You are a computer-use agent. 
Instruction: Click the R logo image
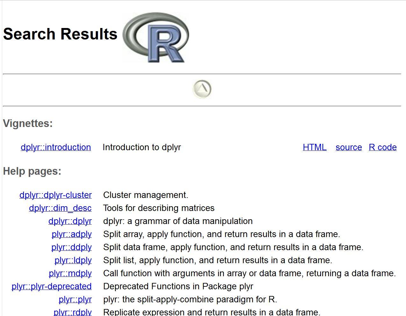point(156,38)
